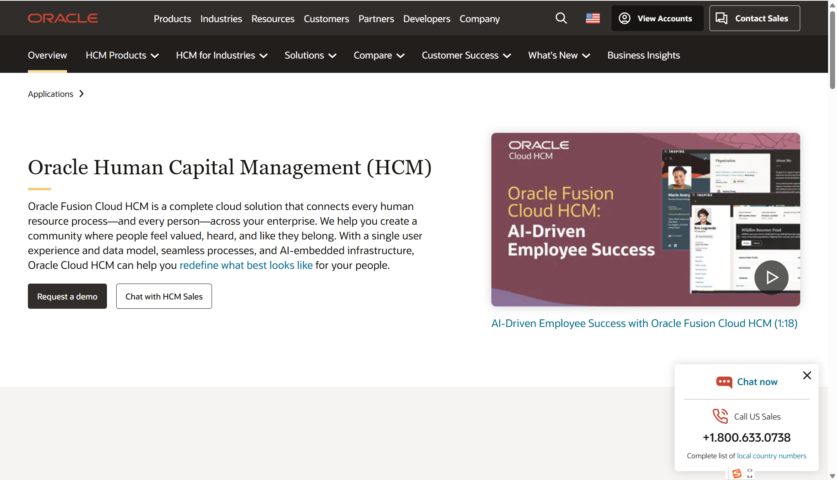The height and width of the screenshot is (480, 837).
Task: Expand HCM for Industries dropdown
Action: 222,55
